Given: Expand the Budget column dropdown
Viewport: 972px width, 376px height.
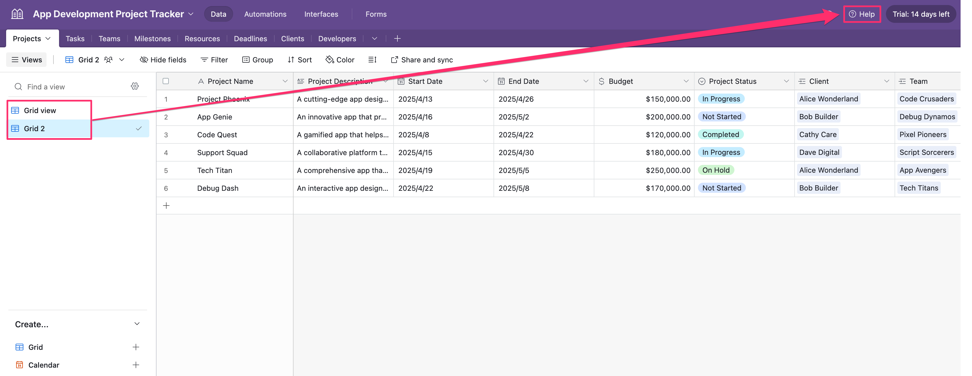Looking at the screenshot, I should (686, 81).
